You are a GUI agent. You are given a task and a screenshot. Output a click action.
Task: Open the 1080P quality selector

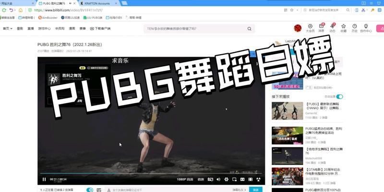coord(185,180)
